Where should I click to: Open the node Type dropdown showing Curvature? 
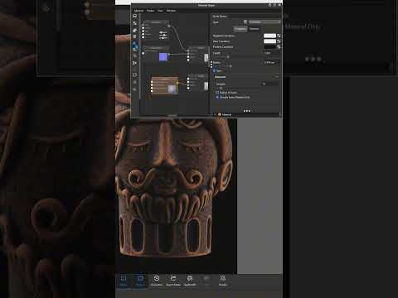point(265,22)
